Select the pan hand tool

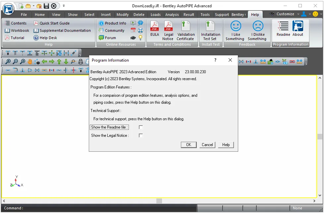pyautogui.click(x=30, y=62)
